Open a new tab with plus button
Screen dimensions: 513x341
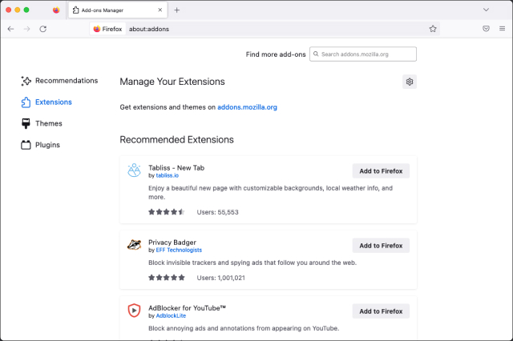[x=177, y=10]
